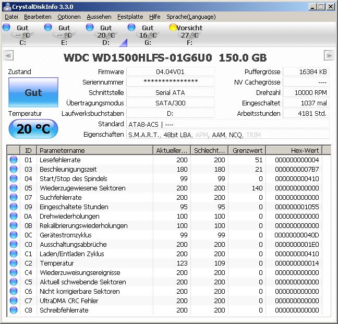
Task: Click Grenzwert value 140
Action: 257,188
